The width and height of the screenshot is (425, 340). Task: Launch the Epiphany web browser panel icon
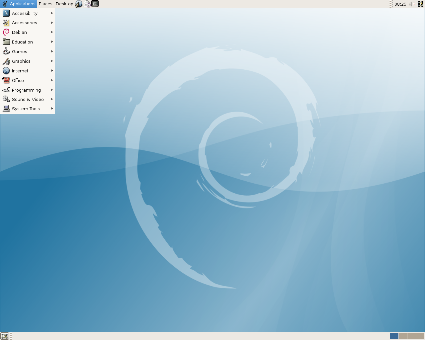coord(79,4)
